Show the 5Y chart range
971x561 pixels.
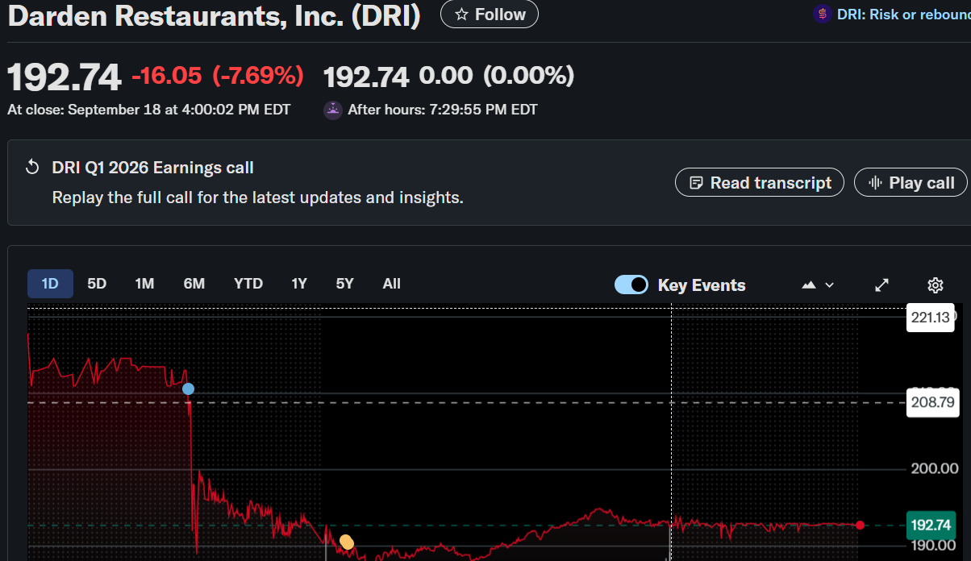[x=344, y=284]
